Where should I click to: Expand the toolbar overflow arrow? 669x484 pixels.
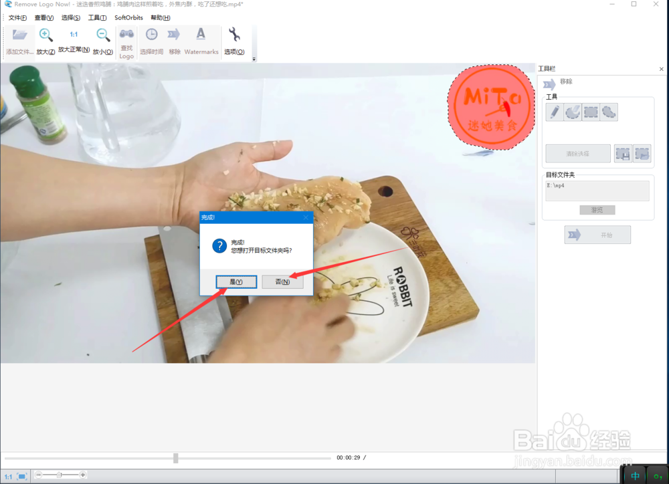tap(254, 59)
